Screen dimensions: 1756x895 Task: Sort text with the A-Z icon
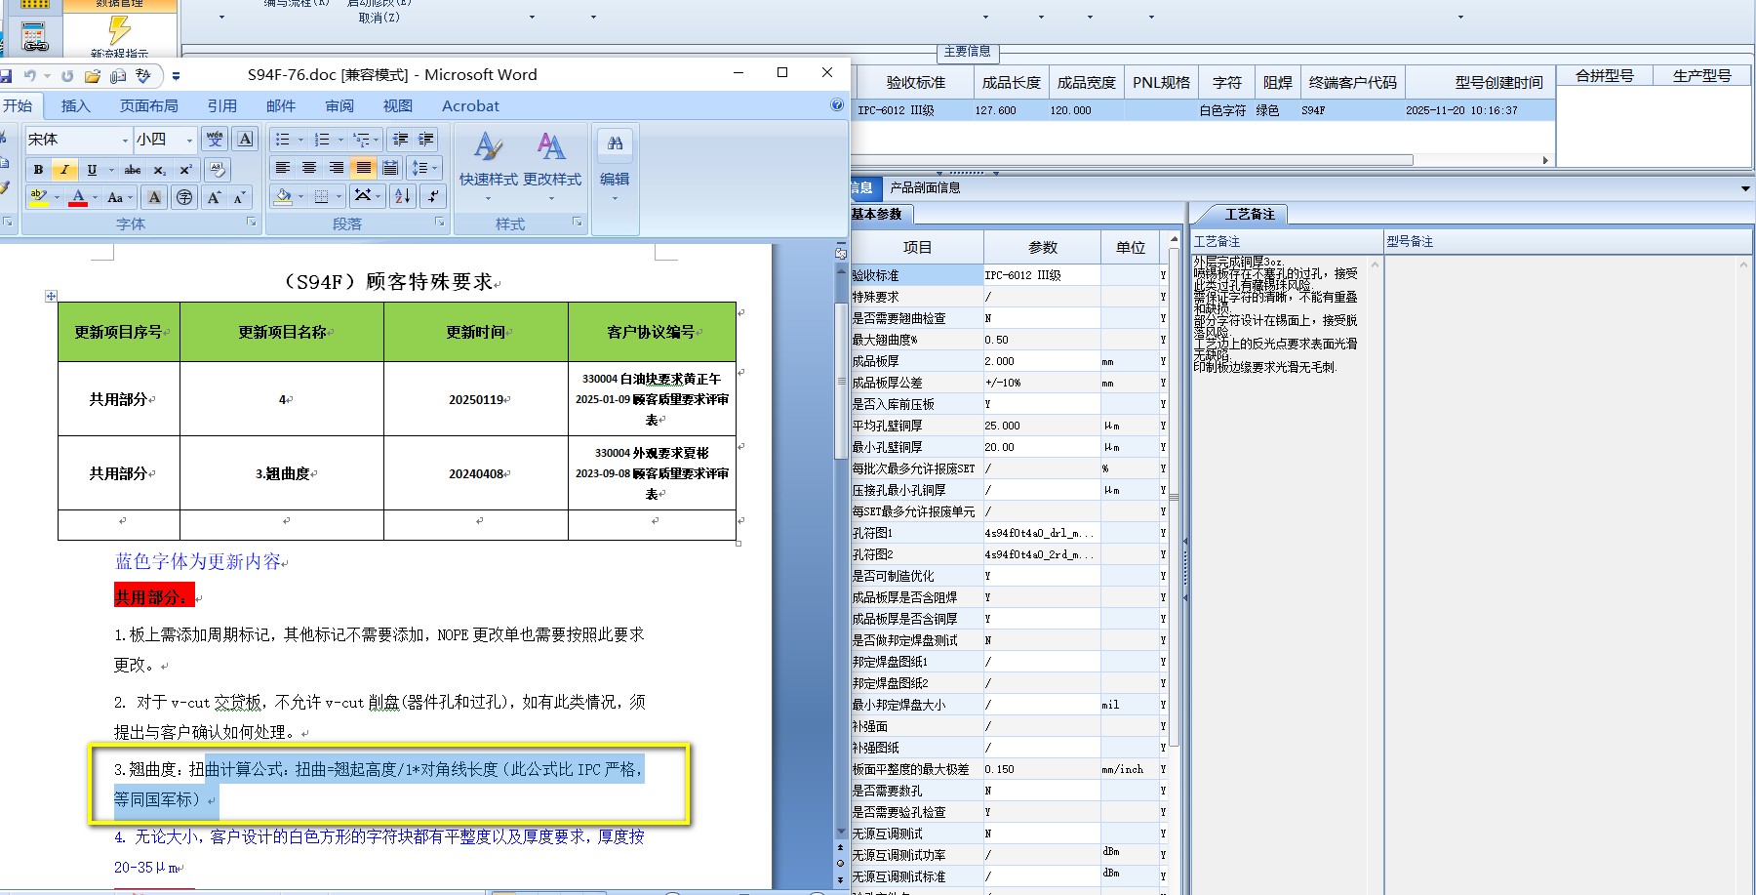click(x=403, y=196)
